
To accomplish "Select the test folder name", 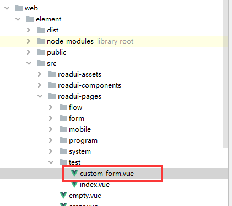I will point(74,162).
